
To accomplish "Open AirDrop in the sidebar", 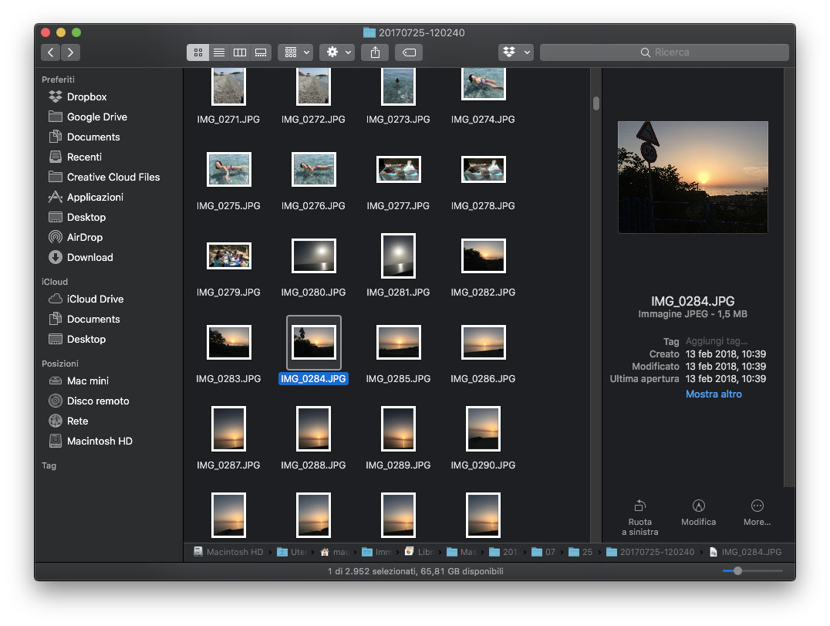I will [x=84, y=237].
